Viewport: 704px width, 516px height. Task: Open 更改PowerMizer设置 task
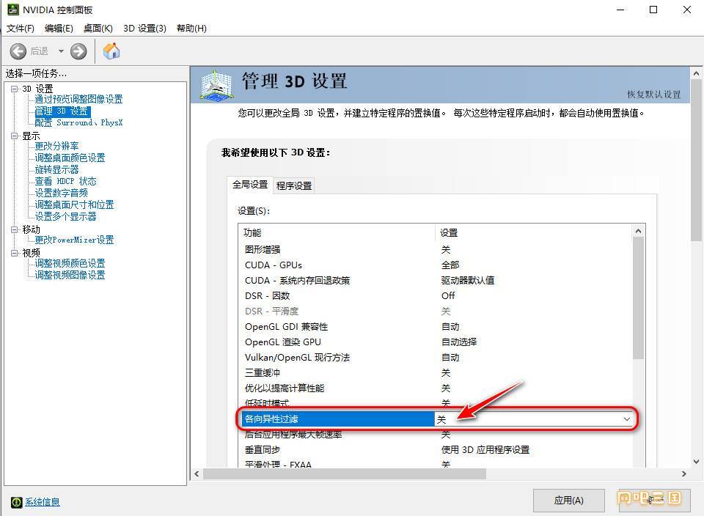(75, 240)
